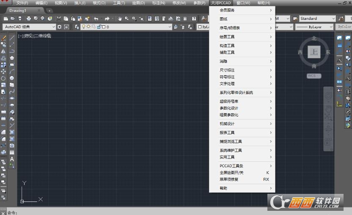Open the AutoCAD 经典 workspace dropdown
The height and width of the screenshot is (215, 352).
tap(29, 27)
